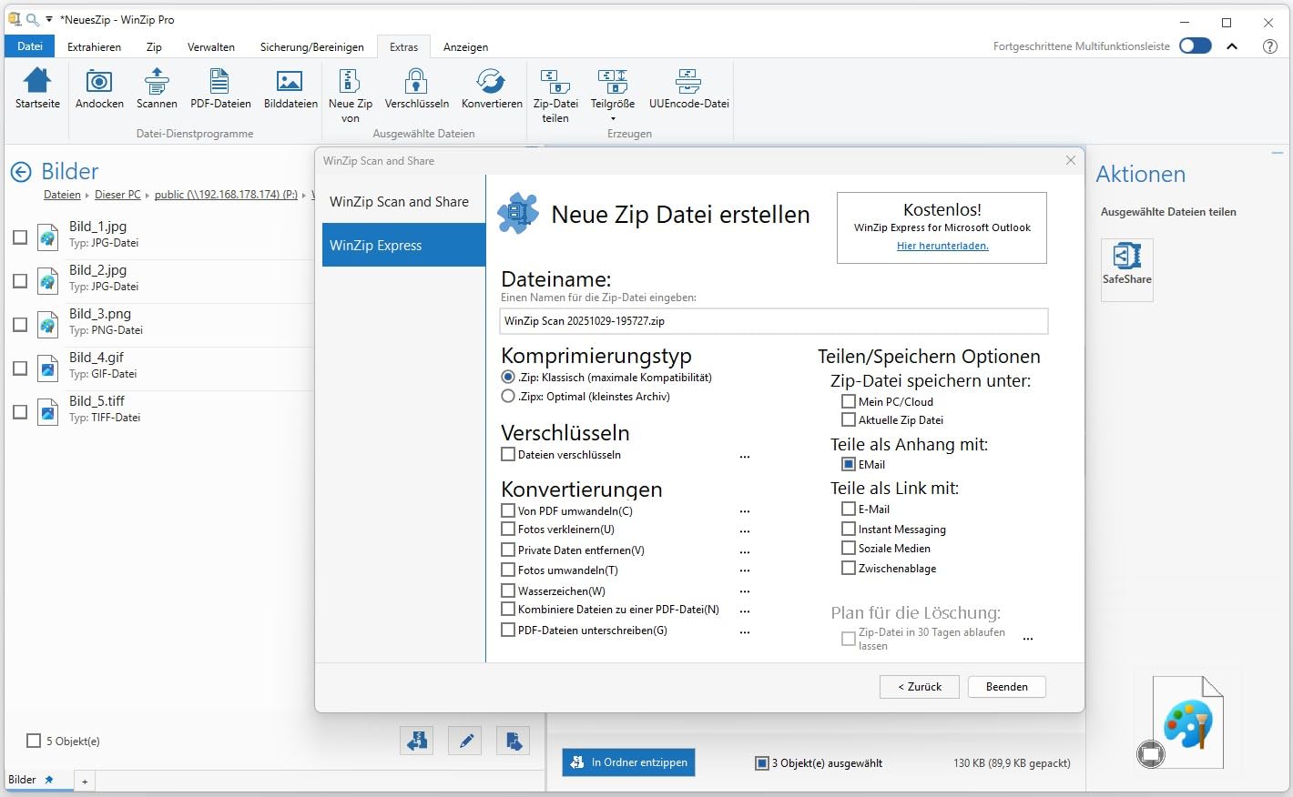1293x797 pixels.
Task: Click In Ordner entzippen button
Action: point(628,762)
